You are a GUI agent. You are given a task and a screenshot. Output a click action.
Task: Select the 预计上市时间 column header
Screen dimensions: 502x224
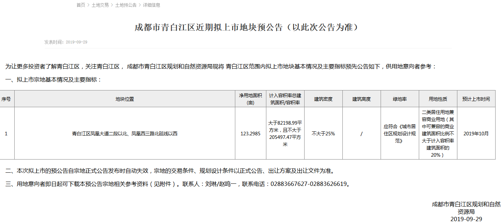[476, 99]
